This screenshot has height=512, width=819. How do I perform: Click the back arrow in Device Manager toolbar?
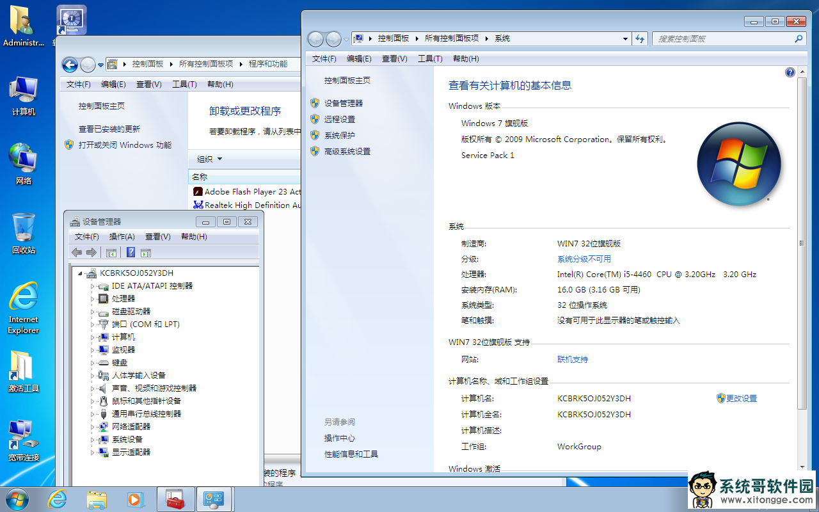tap(77, 252)
